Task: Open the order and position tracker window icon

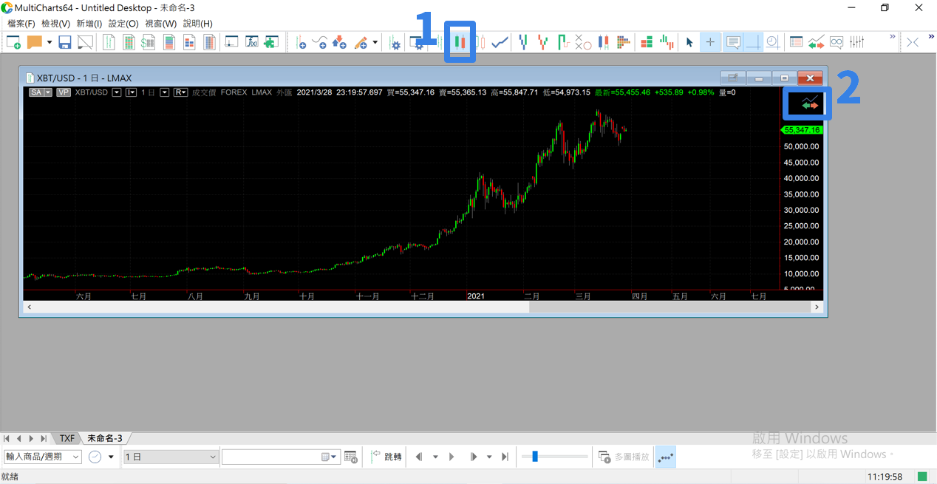Action: point(796,42)
